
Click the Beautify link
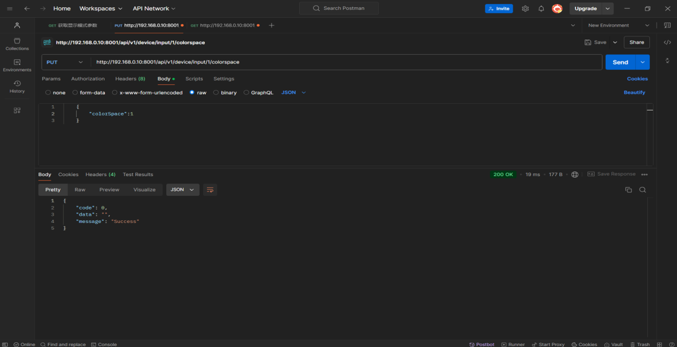tap(634, 92)
